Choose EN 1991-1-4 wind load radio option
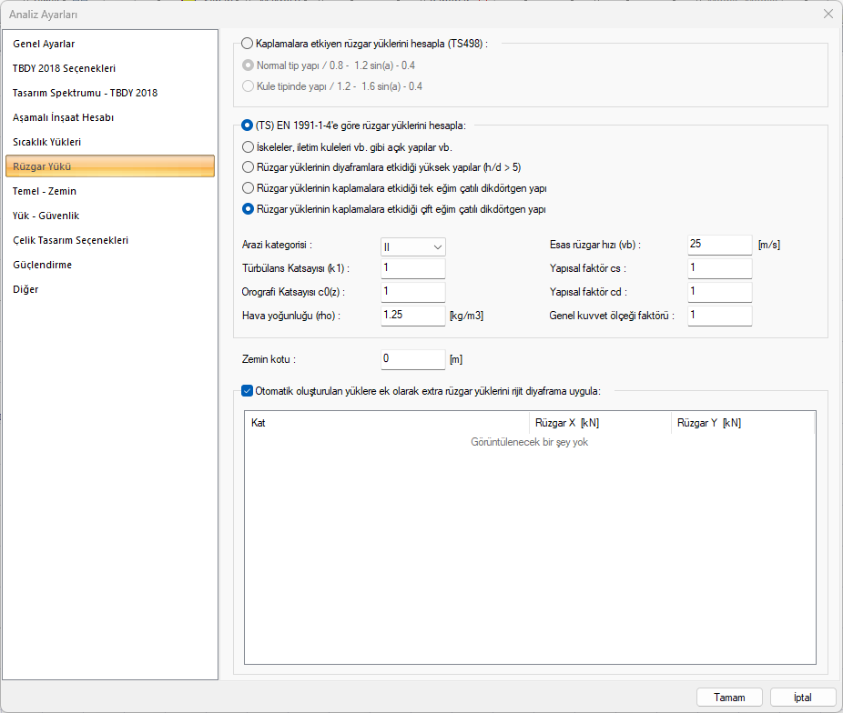Viewport: 843px width, 713px height. [248, 126]
